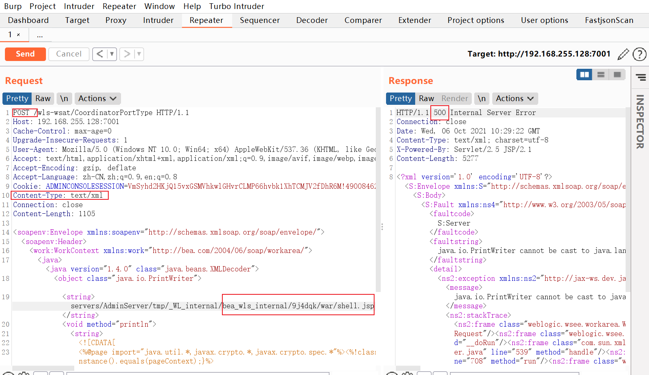Open help via question mark icon
Image resolution: width=649 pixels, height=375 pixels.
(x=640, y=54)
